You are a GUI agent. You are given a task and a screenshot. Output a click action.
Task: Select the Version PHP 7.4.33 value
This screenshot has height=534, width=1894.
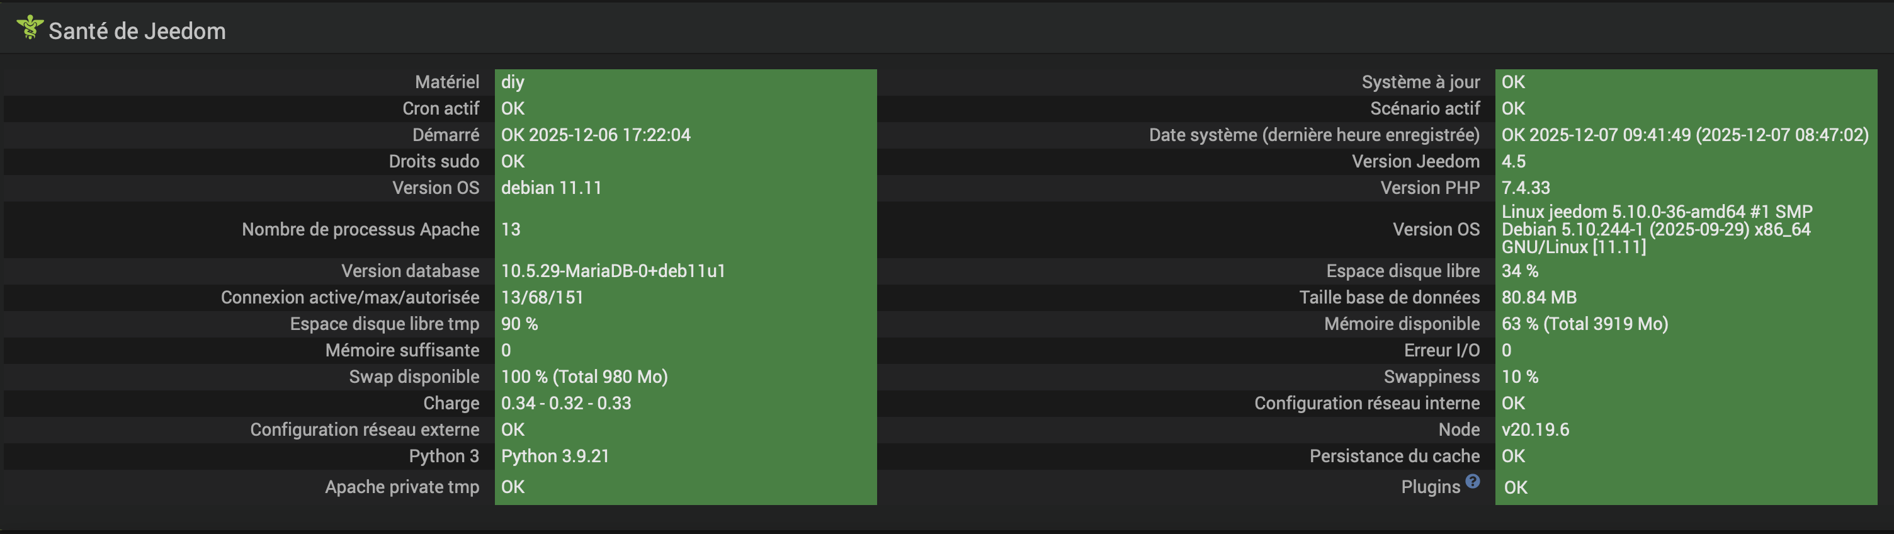pos(1525,188)
